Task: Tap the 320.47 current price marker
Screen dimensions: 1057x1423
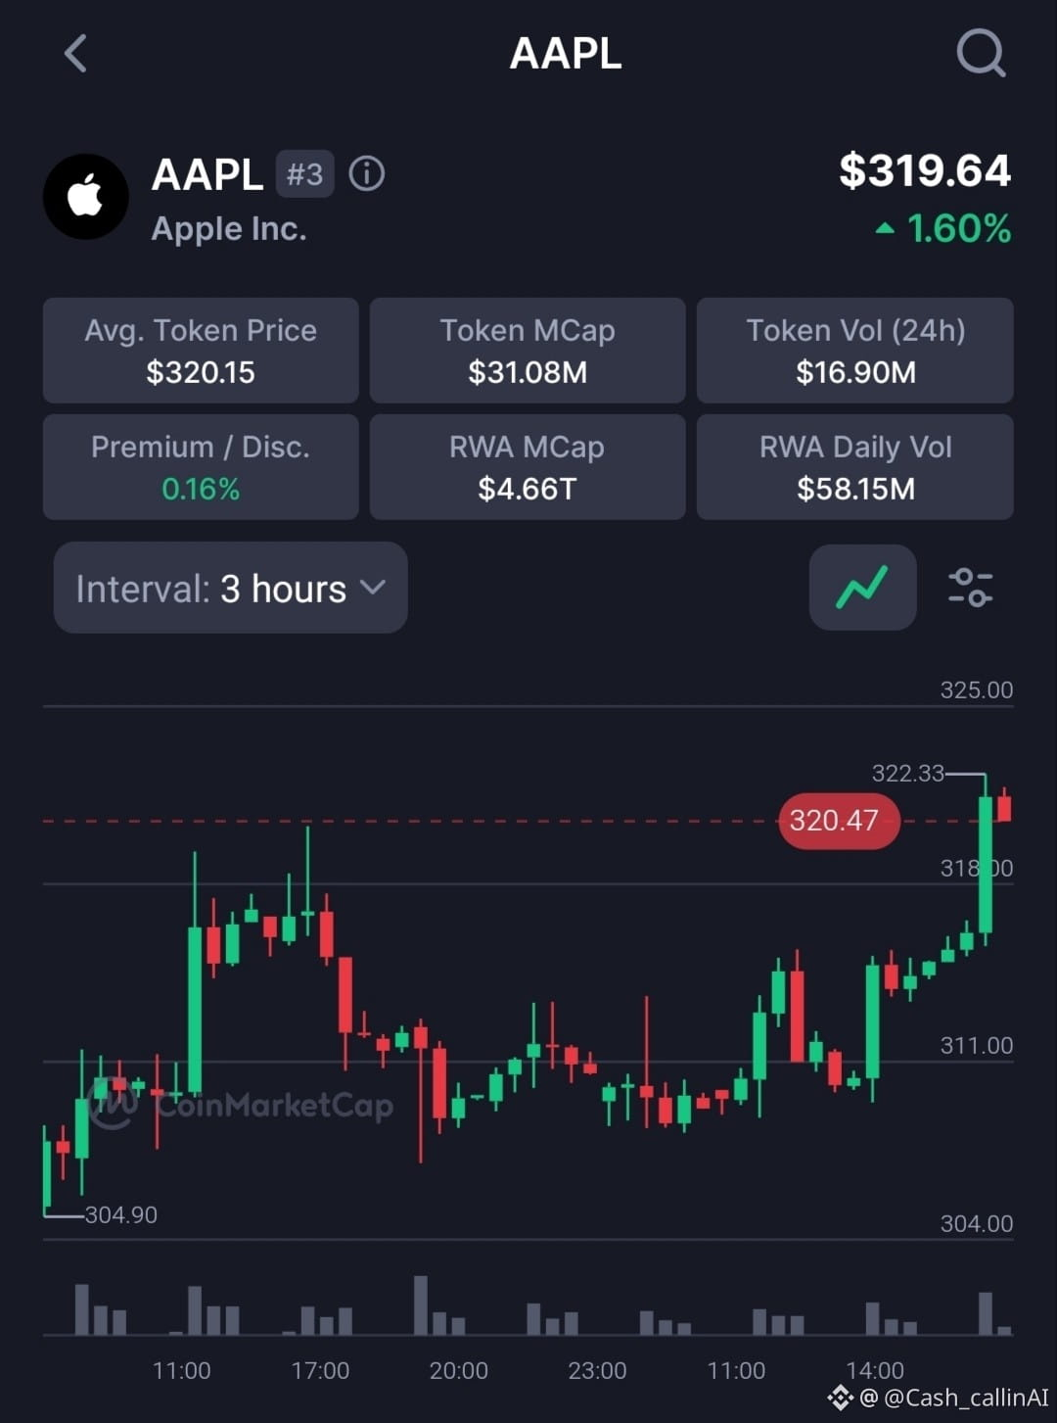Action: tap(838, 821)
